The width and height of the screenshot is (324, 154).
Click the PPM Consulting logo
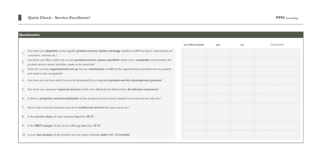[x=287, y=18]
